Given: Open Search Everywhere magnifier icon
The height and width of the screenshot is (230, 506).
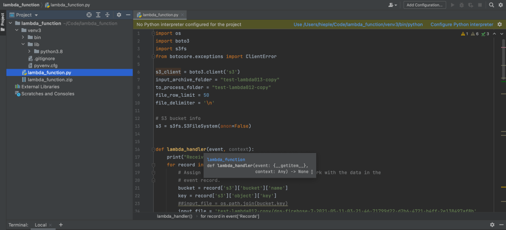Looking at the screenshot, I should click(492, 5).
